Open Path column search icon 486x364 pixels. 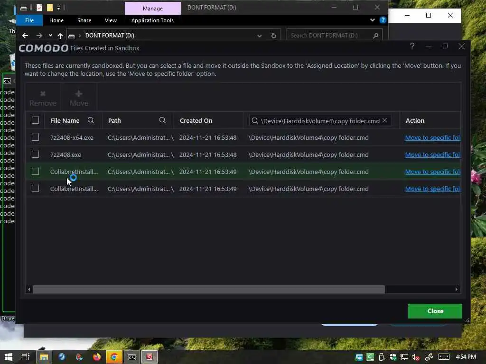pyautogui.click(x=162, y=120)
